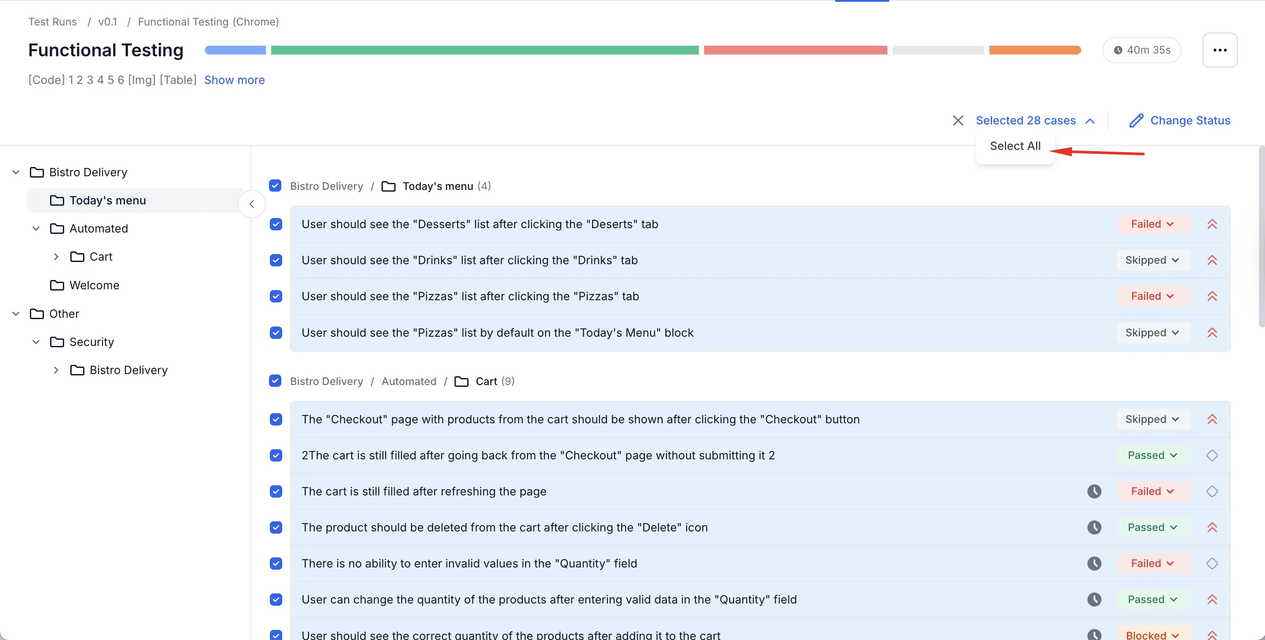Open the Pizzas default list test case row
The width and height of the screenshot is (1265, 640).
point(760,332)
